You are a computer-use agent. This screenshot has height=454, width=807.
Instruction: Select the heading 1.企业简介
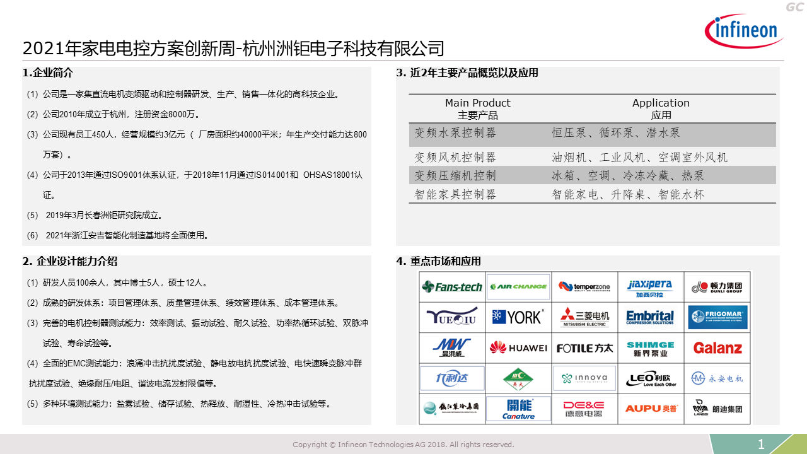click(48, 73)
